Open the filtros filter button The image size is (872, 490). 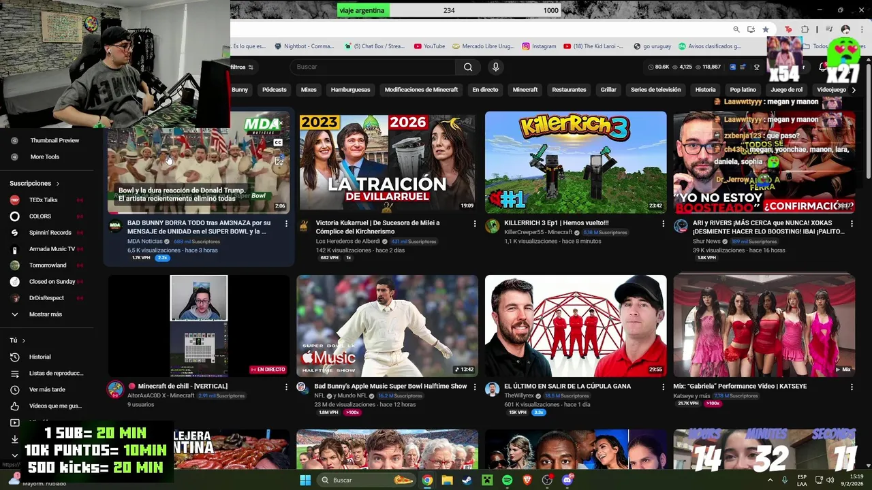click(x=241, y=67)
